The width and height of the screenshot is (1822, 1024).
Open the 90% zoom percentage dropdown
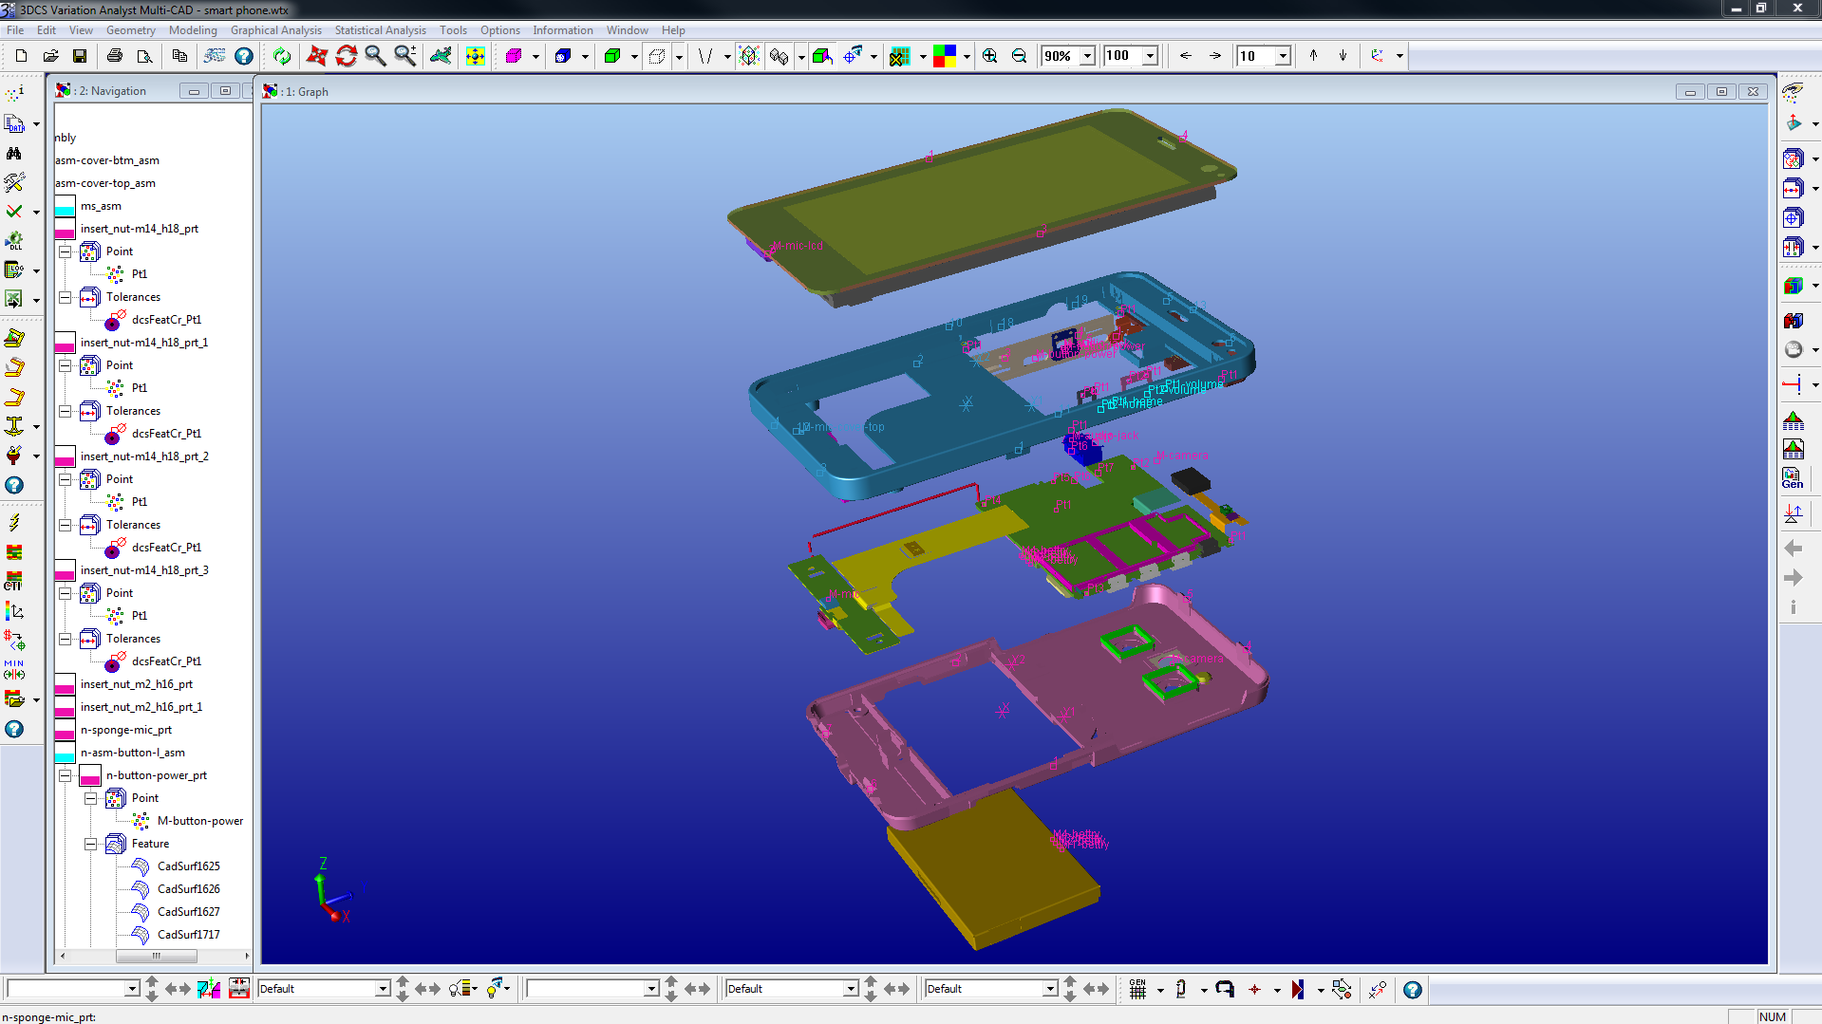coord(1087,57)
